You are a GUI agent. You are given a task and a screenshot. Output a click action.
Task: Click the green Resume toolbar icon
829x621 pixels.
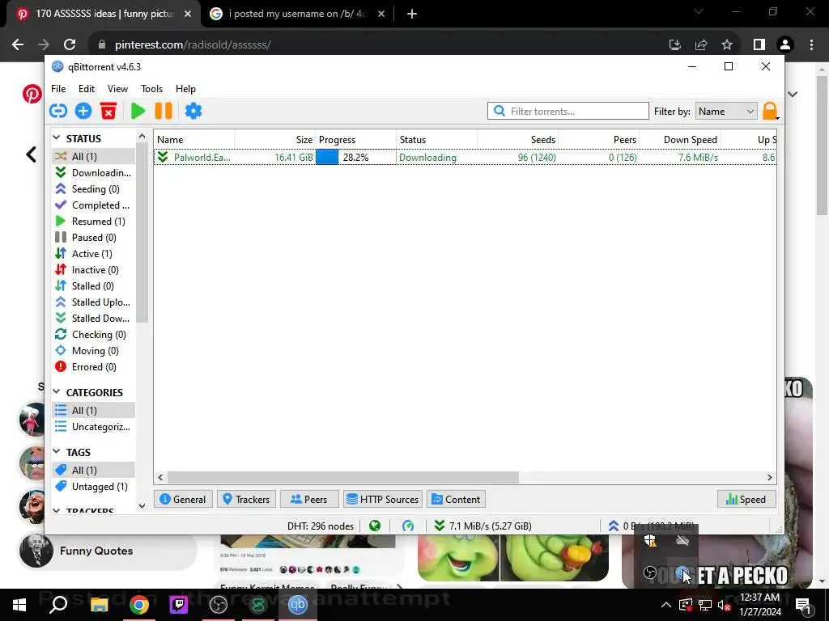click(138, 111)
